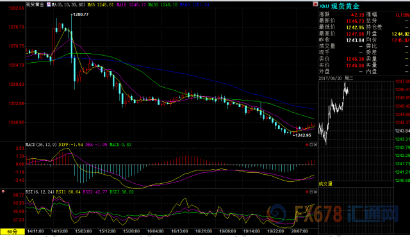This screenshot has height=237, width=410.
Task: Click the RSI1:60.64 value
Action: 69,192
